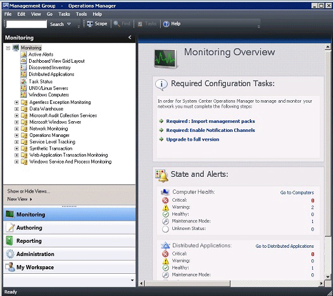This screenshot has height=296, width=333.
Task: Click the State and Alerts bell icon
Action: (162, 176)
